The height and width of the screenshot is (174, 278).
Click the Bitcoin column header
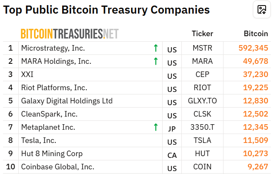coord(256,34)
